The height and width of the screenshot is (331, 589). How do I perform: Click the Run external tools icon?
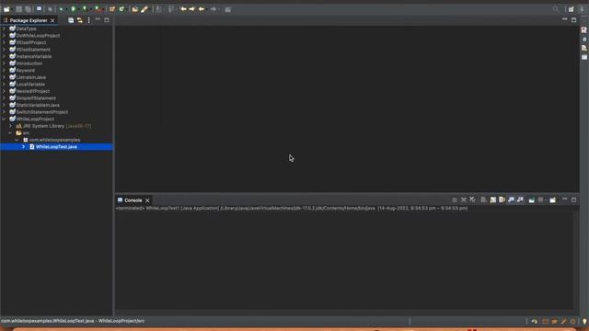98,9
